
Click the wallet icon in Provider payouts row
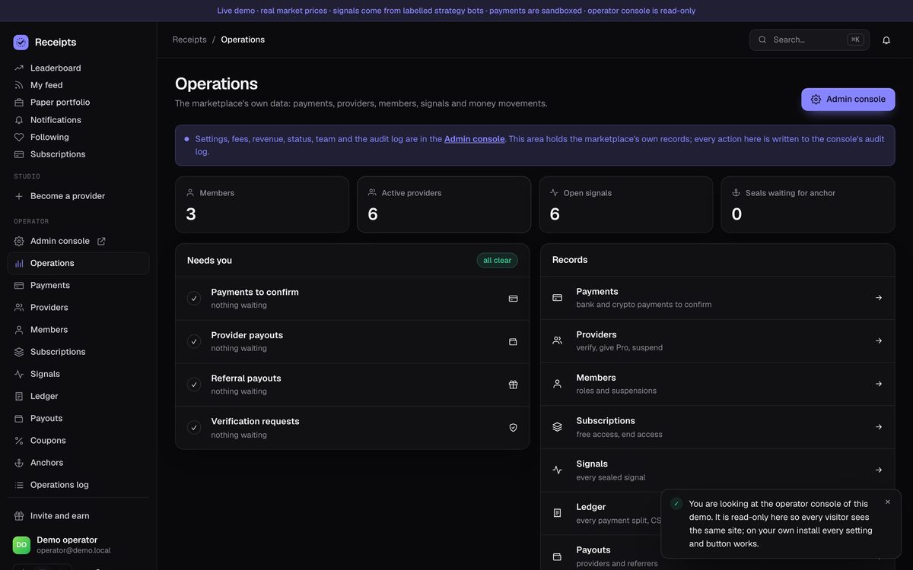click(x=513, y=342)
